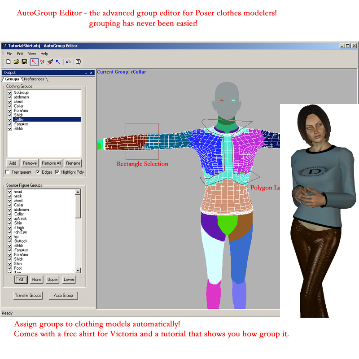Create a new file with the blank page icon

[x=9, y=62]
